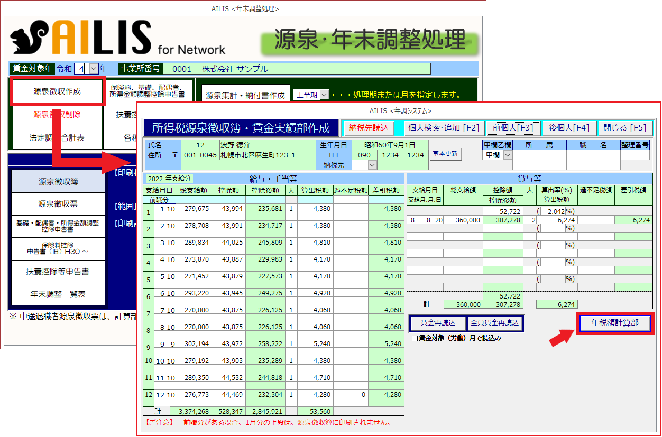
Task: Go to previous person 前個人[F3]
Action: [513, 128]
